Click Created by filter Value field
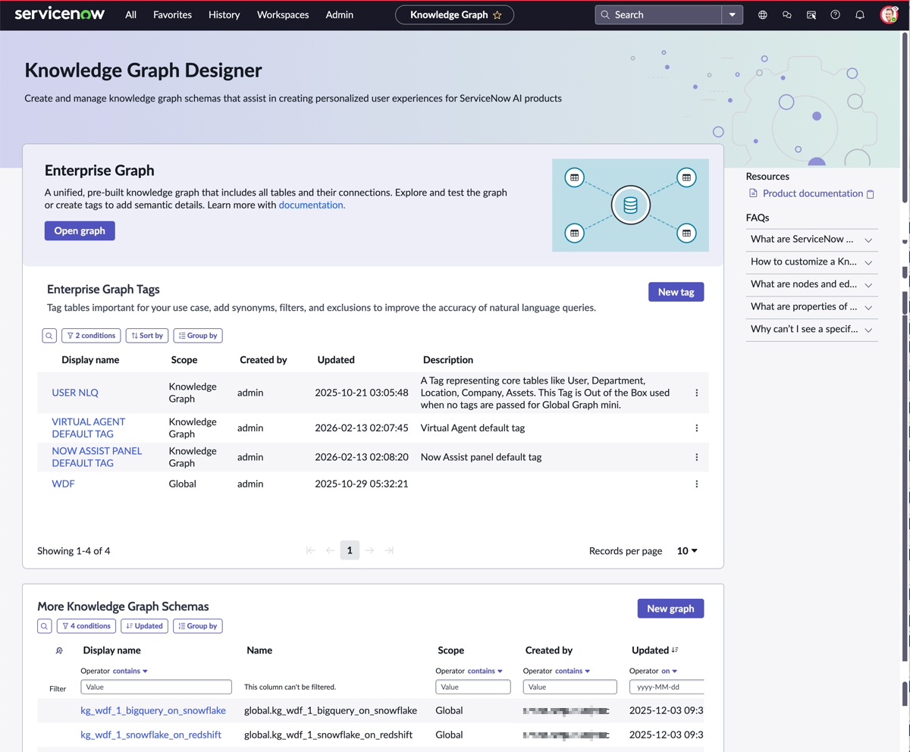This screenshot has width=910, height=752. click(x=570, y=687)
